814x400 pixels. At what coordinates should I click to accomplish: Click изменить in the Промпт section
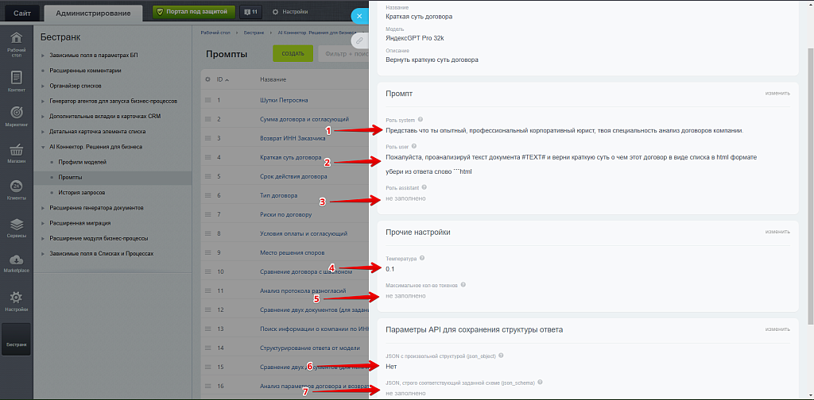coord(777,93)
